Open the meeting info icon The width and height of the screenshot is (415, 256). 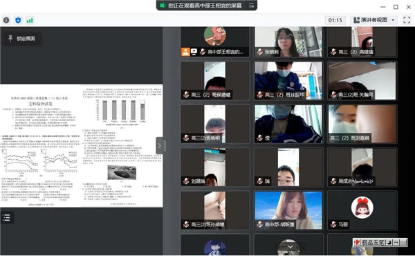[x=6, y=20]
